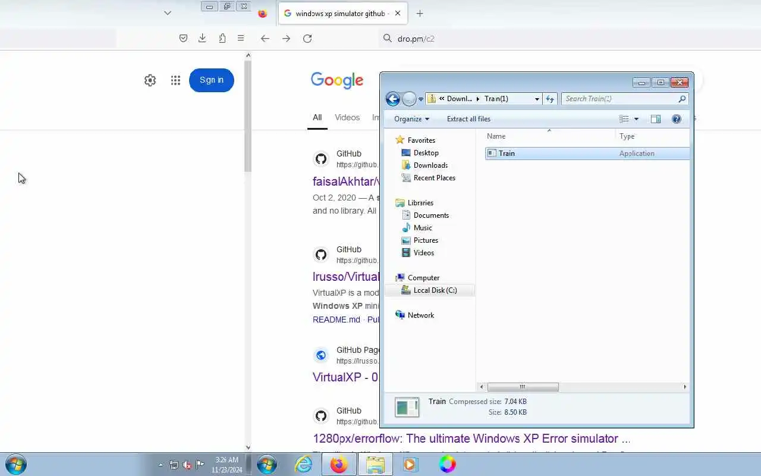
Task: Click the Search Train(1) field
Action: (618, 99)
